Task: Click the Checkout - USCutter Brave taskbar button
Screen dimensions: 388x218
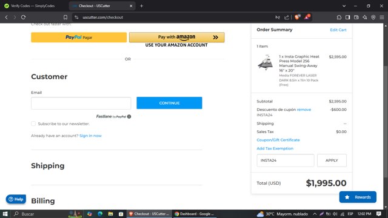Action: pyautogui.click(x=149, y=214)
